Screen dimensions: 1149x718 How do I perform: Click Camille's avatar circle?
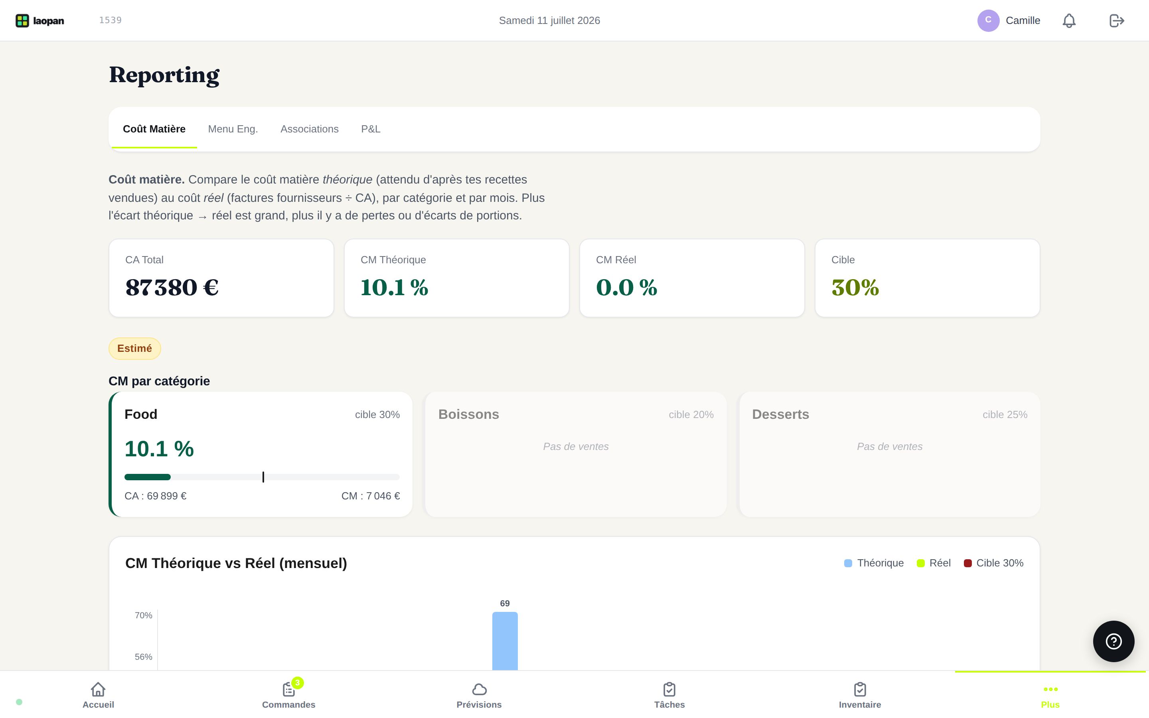point(988,20)
